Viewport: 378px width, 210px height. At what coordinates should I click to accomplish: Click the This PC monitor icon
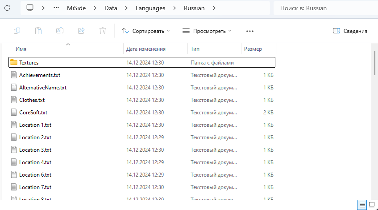[30, 8]
